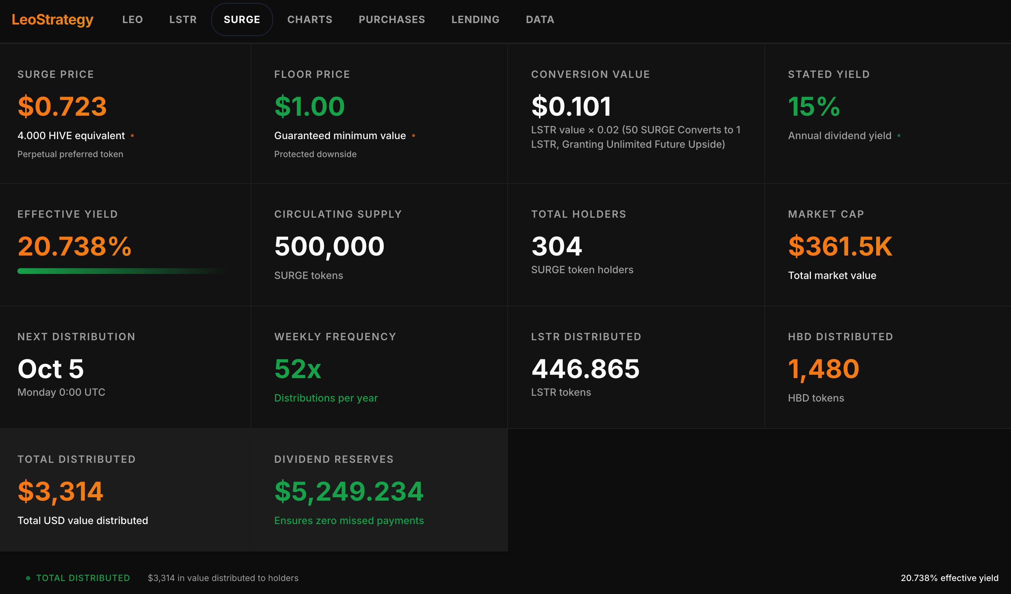
Task: Click orange dot next to HIVE equivalent
Action: coord(132,136)
